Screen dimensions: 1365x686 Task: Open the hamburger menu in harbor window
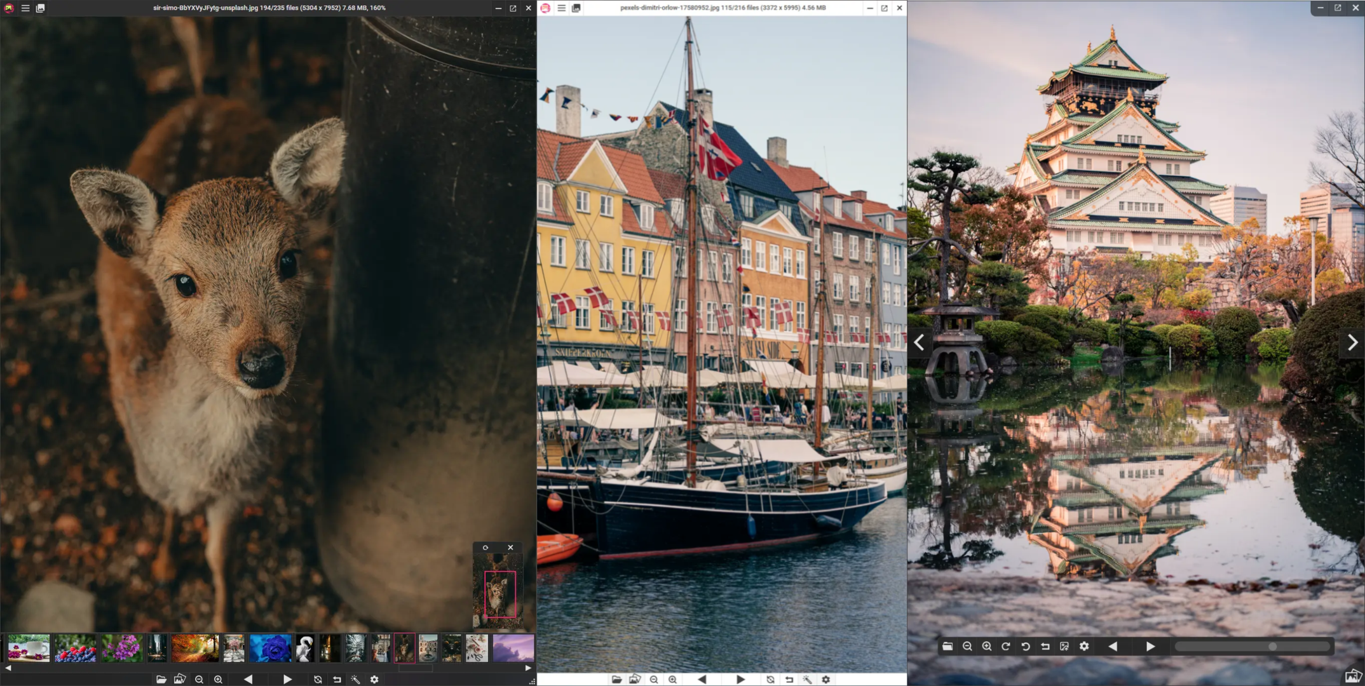(561, 8)
